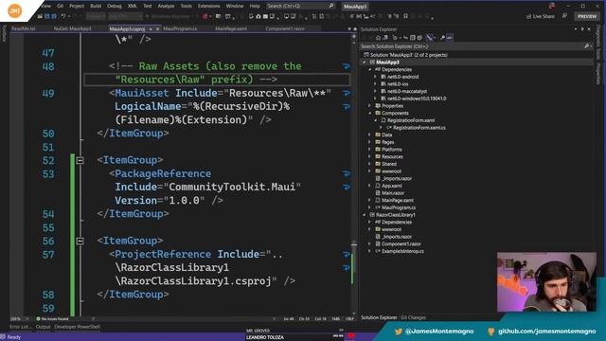The width and height of the screenshot is (606, 341).
Task: Expand the Data folder
Action: [370, 135]
